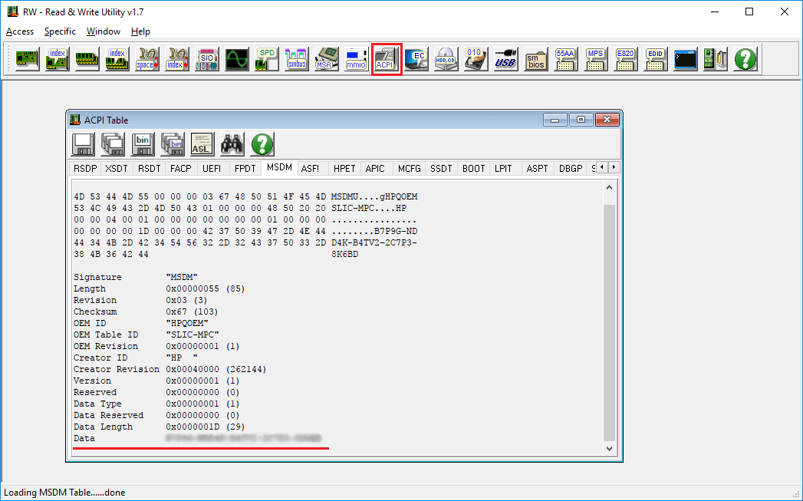Open the MSR CPU registers tool
The image size is (803, 501).
pyautogui.click(x=326, y=59)
